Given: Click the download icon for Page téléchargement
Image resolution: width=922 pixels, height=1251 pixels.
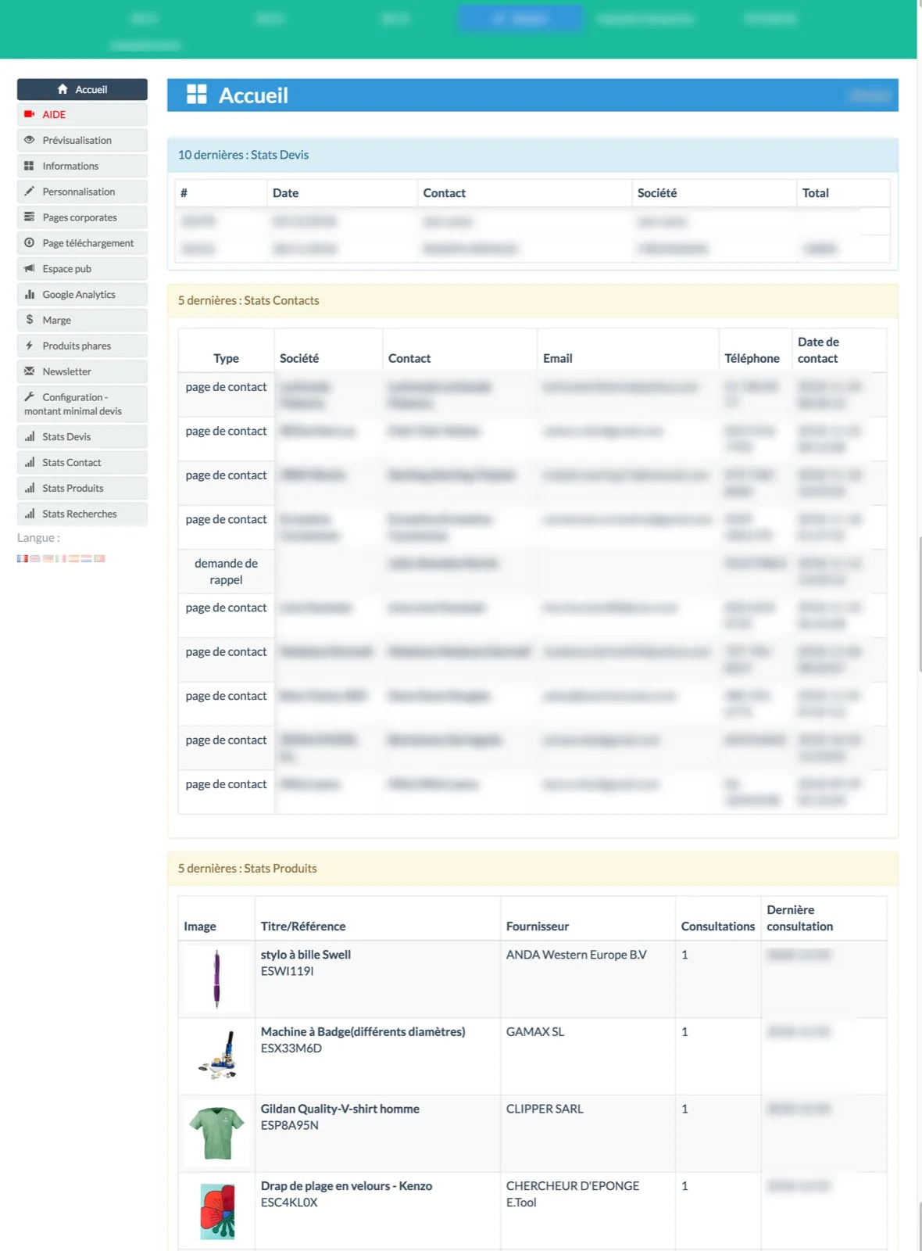Looking at the screenshot, I should point(29,242).
